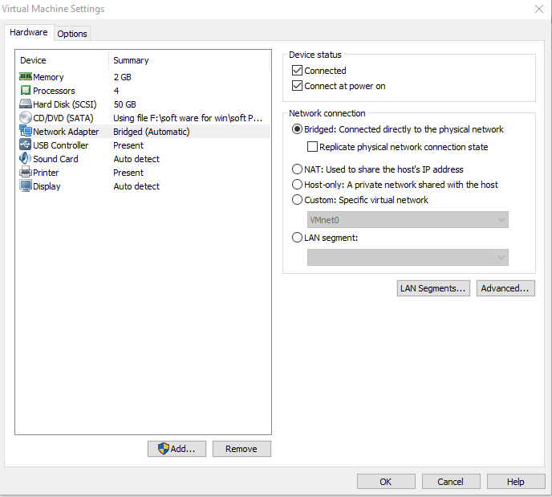Screen dimensions: 552x497
Task: Toggle the Connected checkbox
Action: coord(297,71)
